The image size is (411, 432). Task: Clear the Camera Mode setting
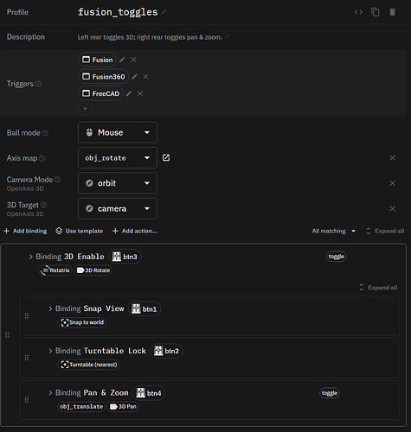point(392,183)
